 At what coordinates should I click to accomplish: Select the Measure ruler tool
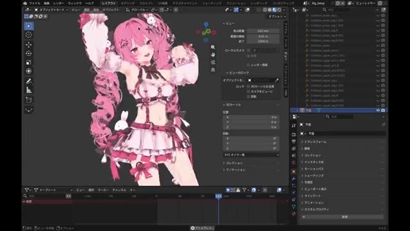tap(29, 90)
